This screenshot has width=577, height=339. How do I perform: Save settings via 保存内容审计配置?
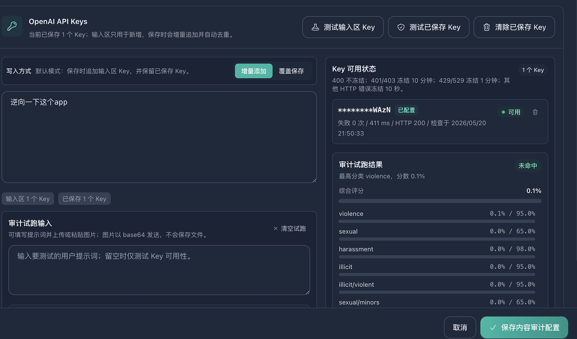point(524,328)
